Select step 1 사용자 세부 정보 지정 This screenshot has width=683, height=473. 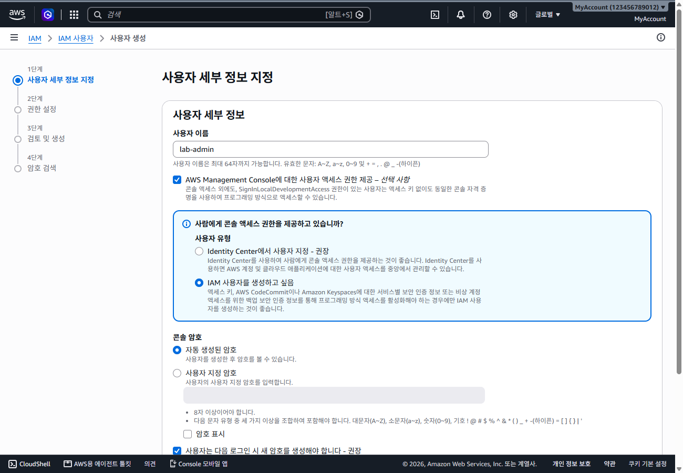[x=60, y=80]
